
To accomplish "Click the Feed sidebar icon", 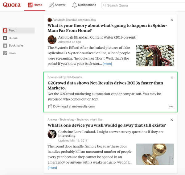I will [5, 31].
